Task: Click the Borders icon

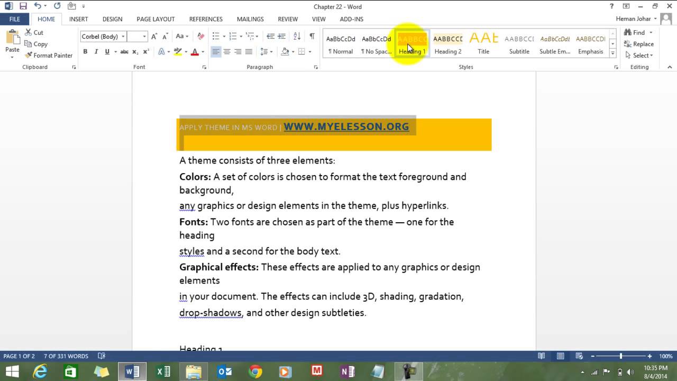Action: click(301, 51)
